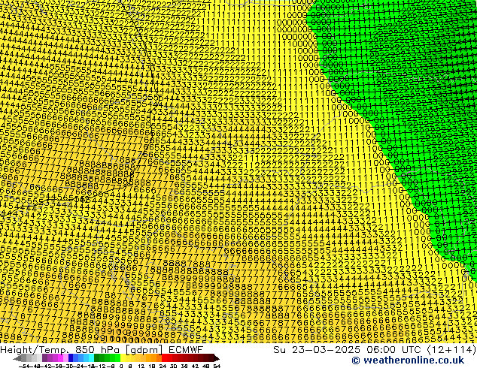
Task: Select the dark blue swatch in the legend
Action: coord(71,358)
